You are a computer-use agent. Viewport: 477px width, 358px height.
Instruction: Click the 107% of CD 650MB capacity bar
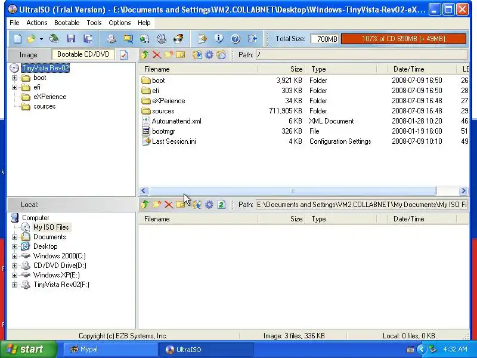click(404, 39)
